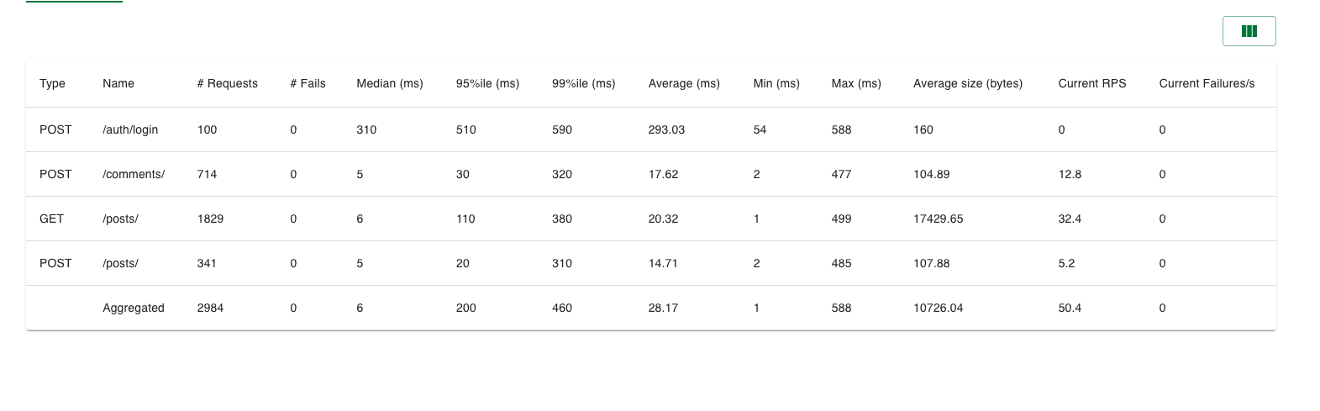This screenshot has width=1320, height=411.
Task: Click the 99%ile (ms) column header
Action: tap(583, 84)
